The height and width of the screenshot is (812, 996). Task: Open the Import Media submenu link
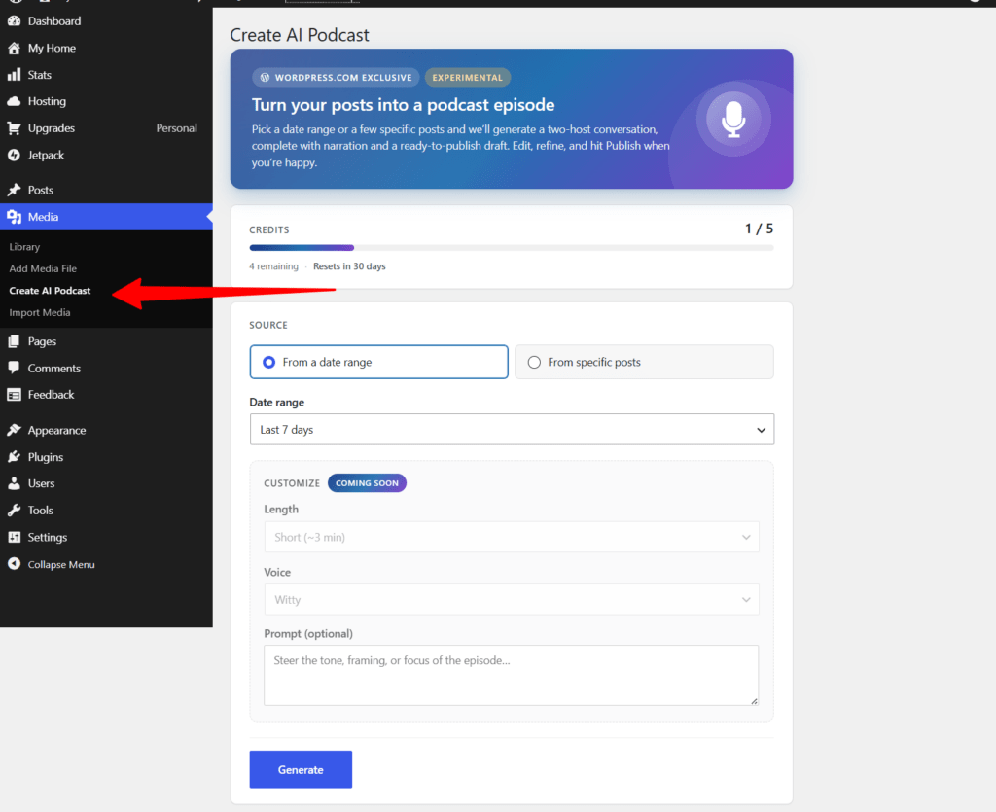pos(39,312)
